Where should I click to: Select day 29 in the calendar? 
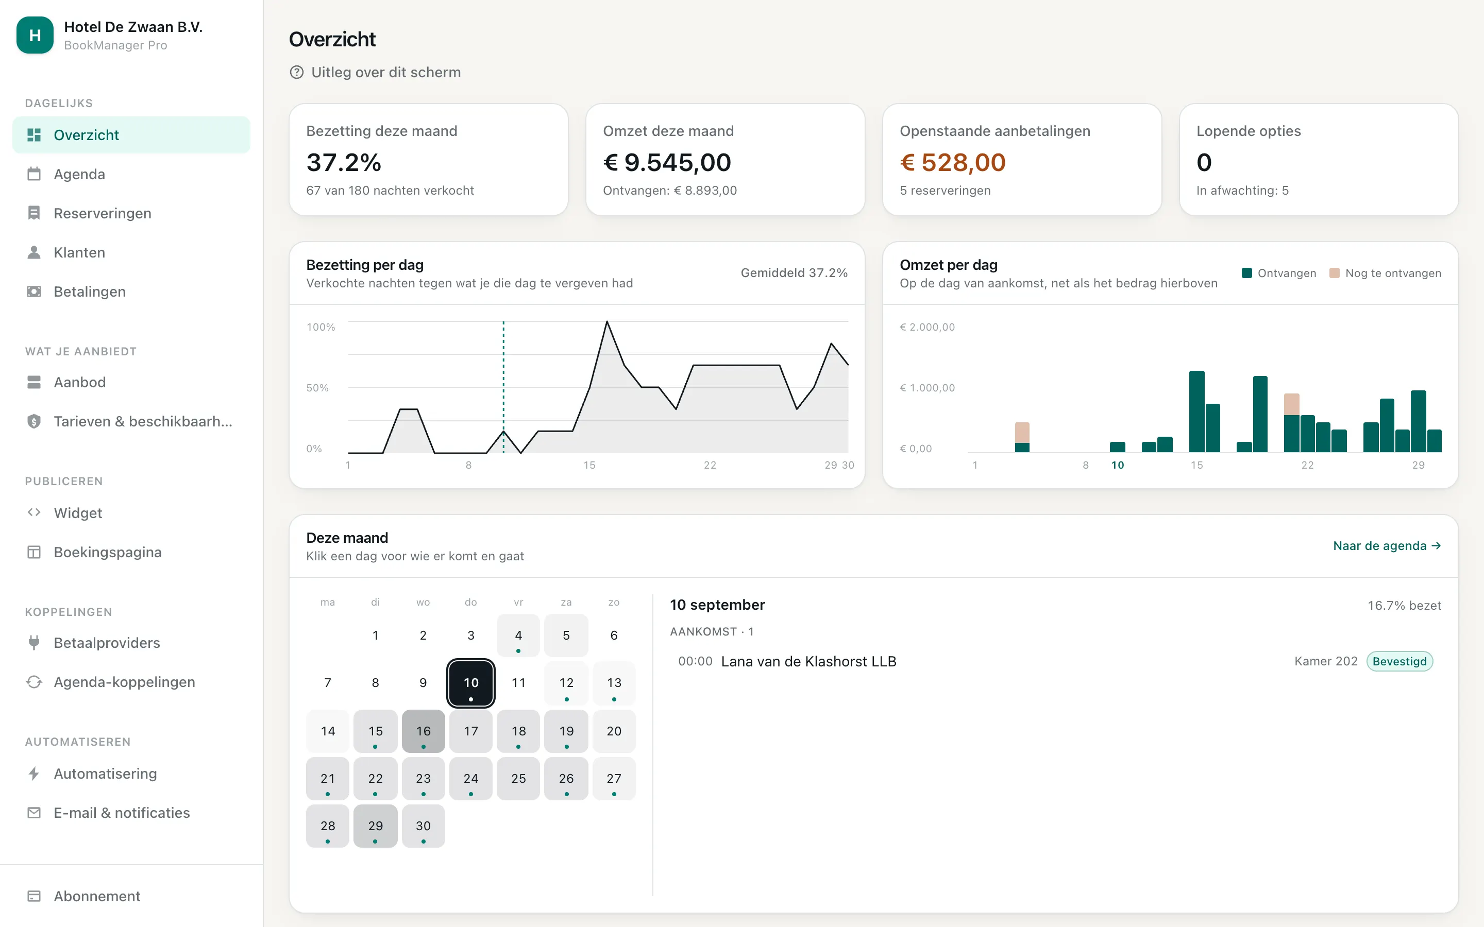375,826
